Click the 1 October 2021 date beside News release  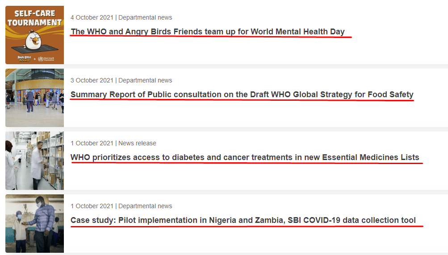(x=92, y=143)
